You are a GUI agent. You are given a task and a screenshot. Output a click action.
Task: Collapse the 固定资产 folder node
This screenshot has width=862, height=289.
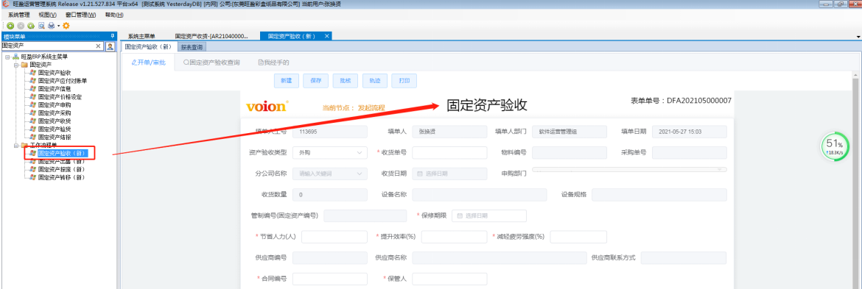point(16,65)
